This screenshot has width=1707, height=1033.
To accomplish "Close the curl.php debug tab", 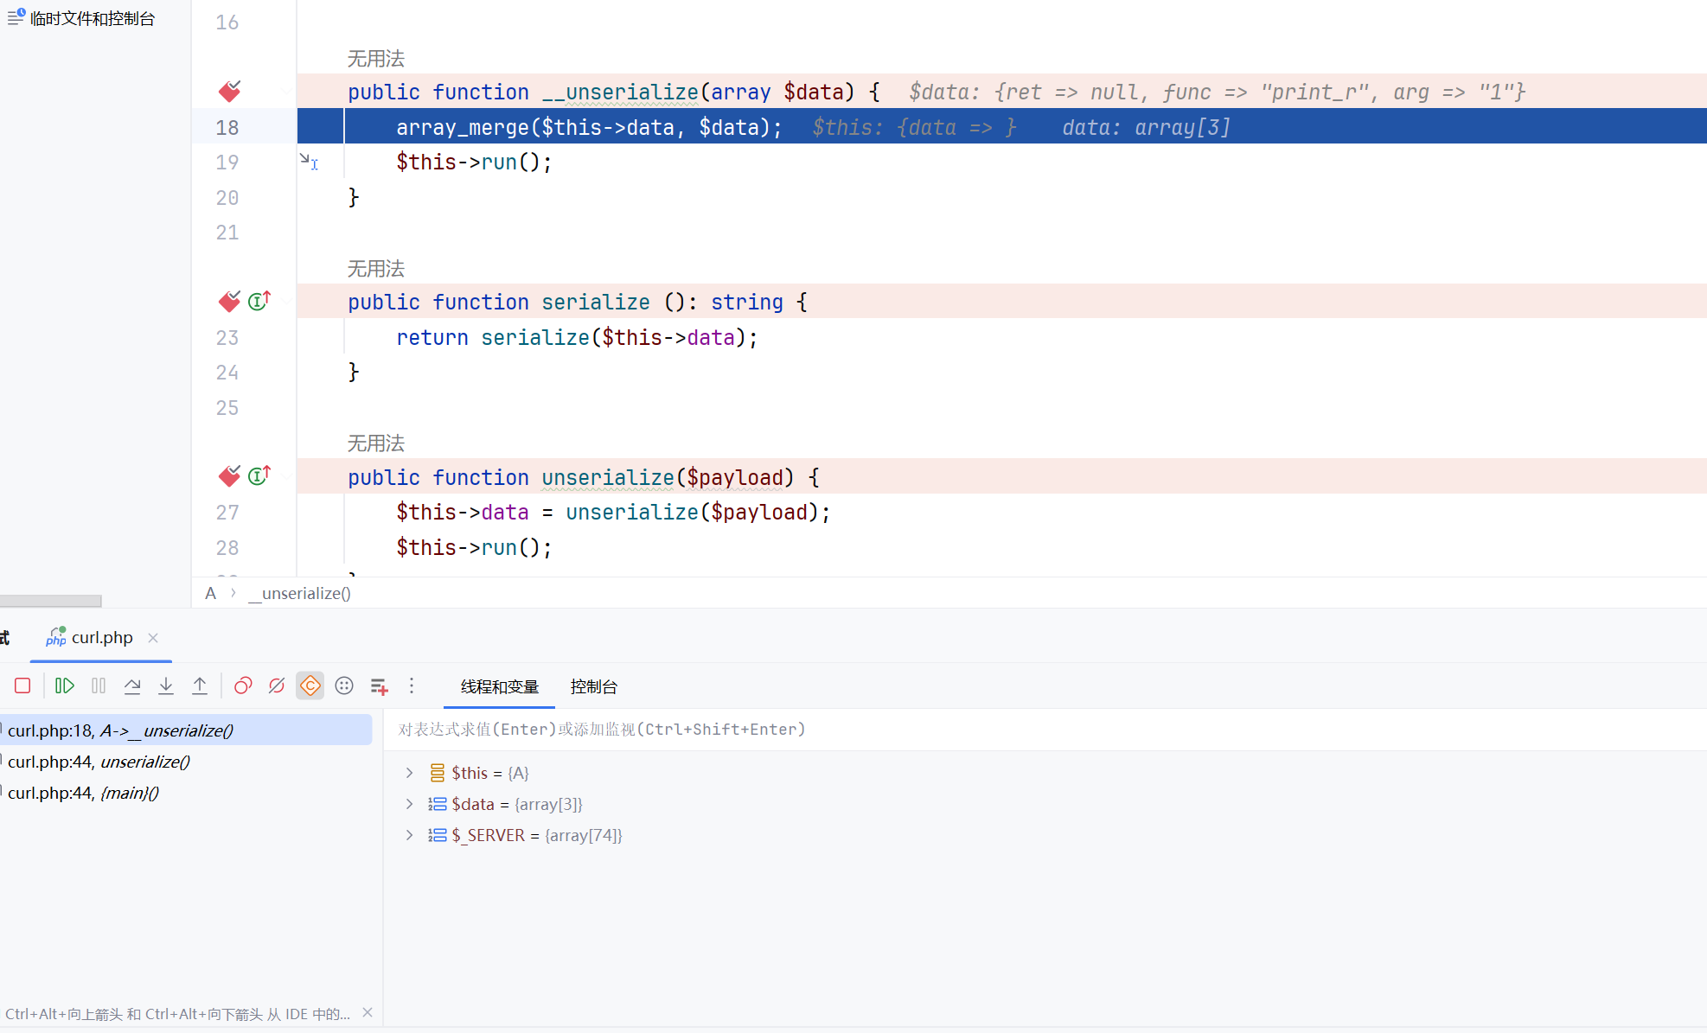I will coord(153,638).
